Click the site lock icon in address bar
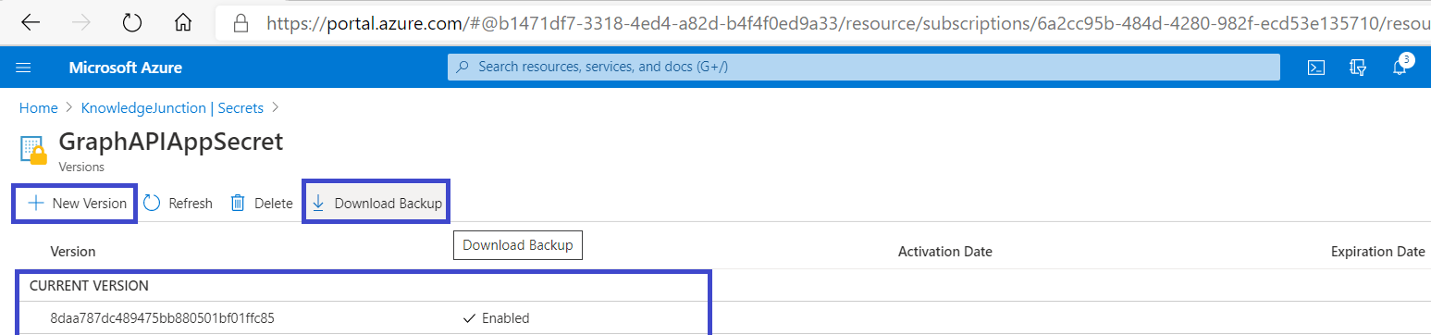 point(242,21)
